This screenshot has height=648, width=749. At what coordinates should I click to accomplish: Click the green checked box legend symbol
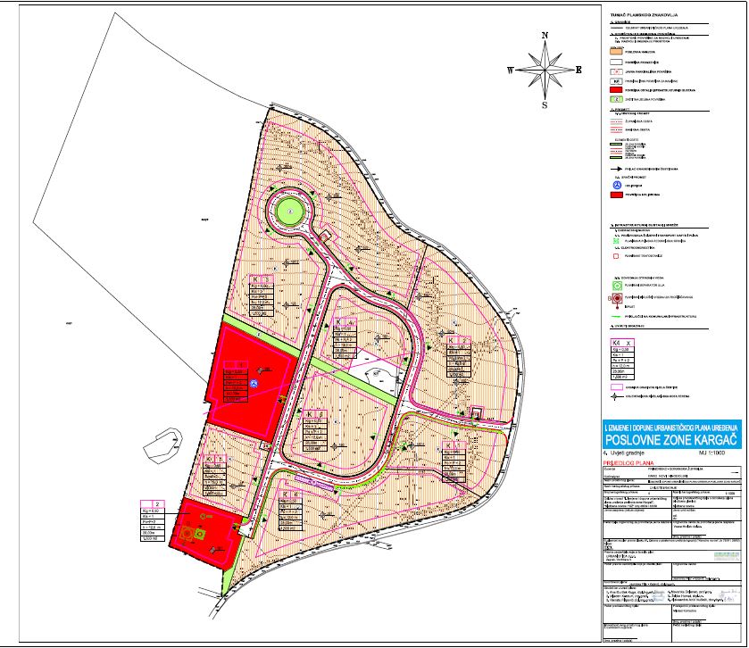[616, 241]
